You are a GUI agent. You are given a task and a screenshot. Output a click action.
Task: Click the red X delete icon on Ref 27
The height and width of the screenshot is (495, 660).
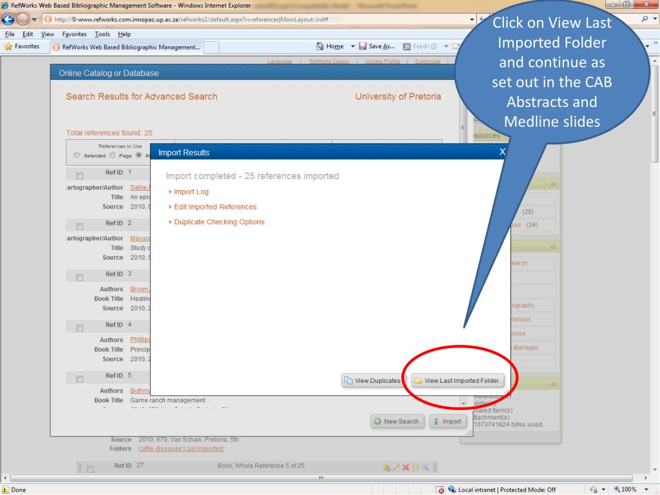[406, 467]
